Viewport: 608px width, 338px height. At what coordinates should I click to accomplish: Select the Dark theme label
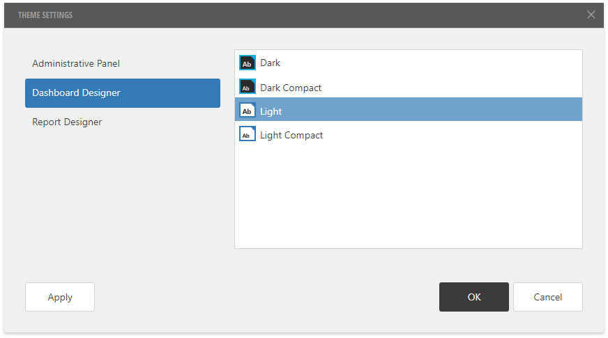coord(270,63)
